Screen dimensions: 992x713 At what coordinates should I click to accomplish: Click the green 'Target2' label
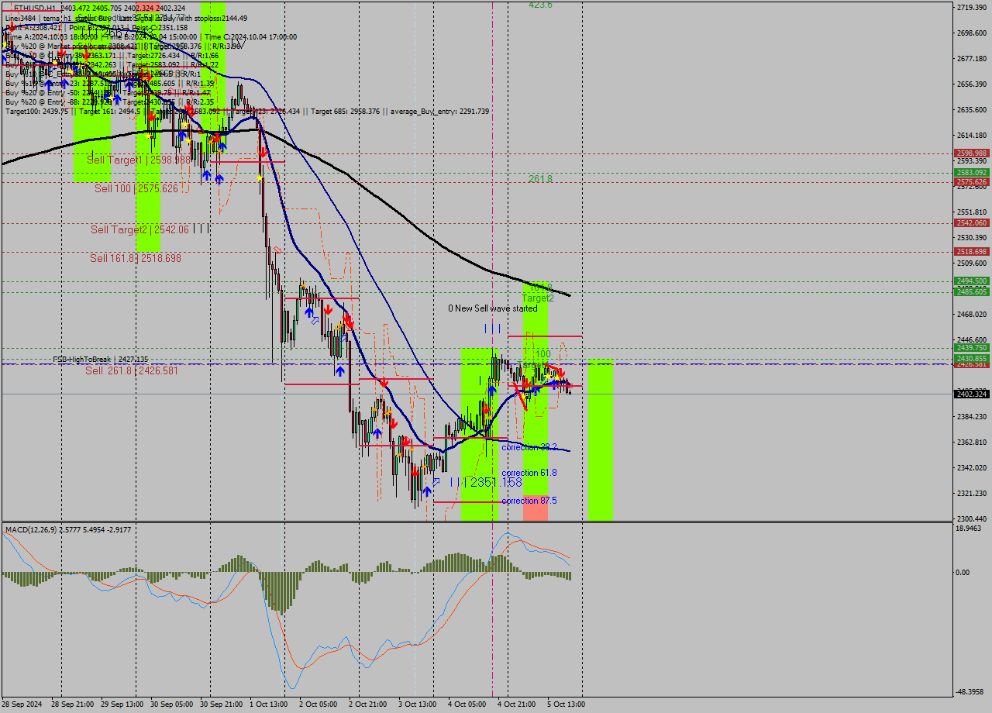538,298
